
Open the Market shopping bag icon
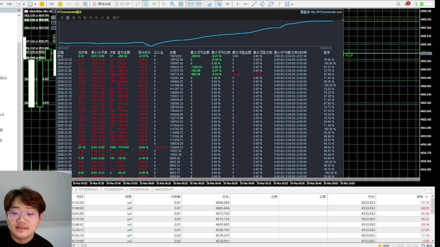point(60,4)
